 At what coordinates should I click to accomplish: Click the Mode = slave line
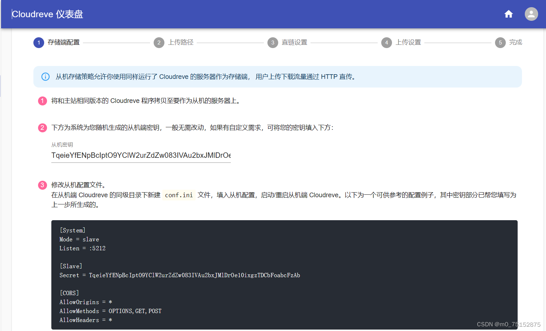pyautogui.click(x=79, y=239)
